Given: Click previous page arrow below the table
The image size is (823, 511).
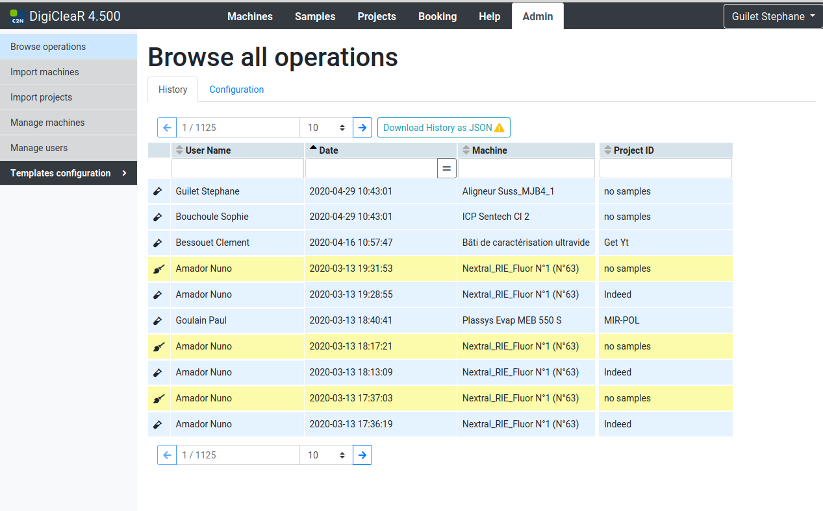Looking at the screenshot, I should [167, 455].
